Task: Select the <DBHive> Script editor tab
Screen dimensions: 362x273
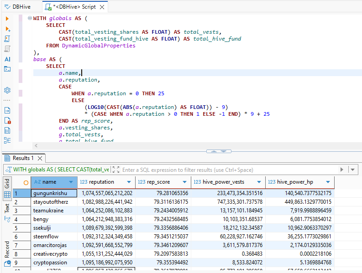Action: [x=74, y=7]
